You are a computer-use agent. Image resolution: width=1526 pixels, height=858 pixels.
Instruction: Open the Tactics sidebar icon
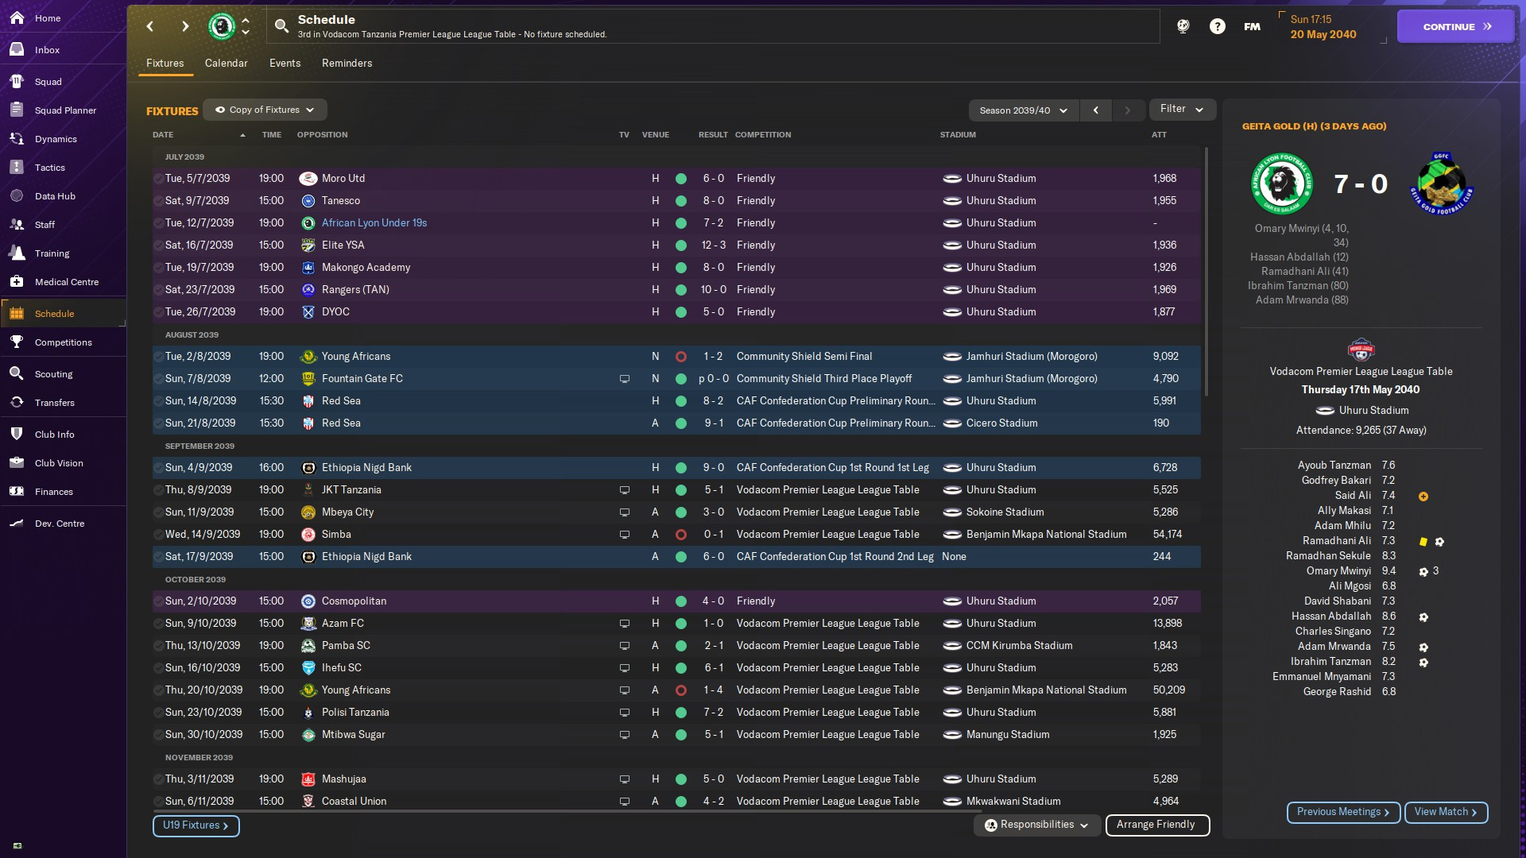(17, 168)
